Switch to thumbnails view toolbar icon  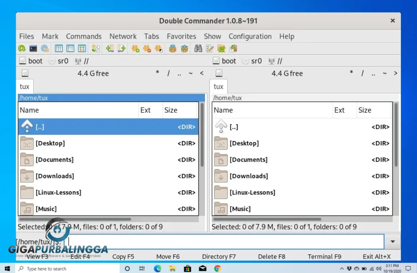point(82,48)
